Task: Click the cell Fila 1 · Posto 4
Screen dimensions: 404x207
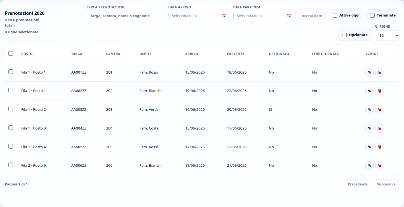Action: coord(34,147)
